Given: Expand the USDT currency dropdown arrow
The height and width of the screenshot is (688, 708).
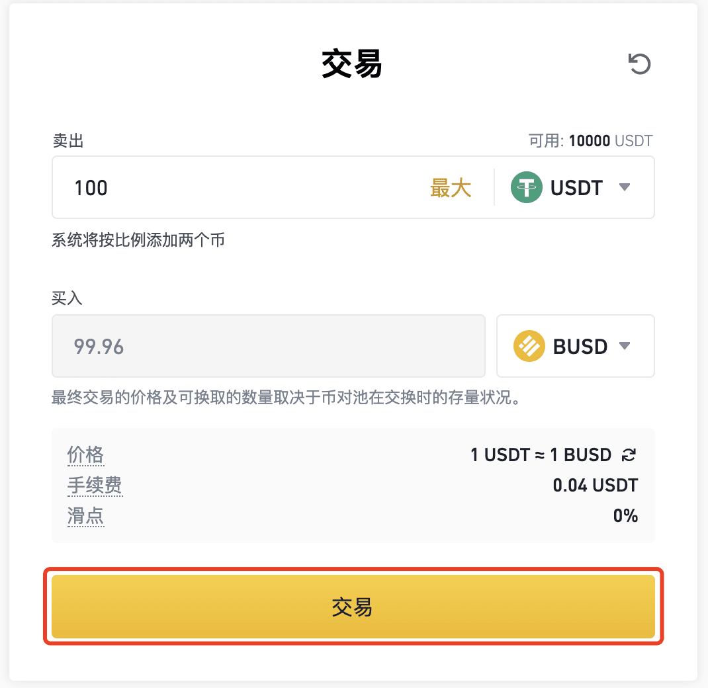Looking at the screenshot, I should click(625, 187).
